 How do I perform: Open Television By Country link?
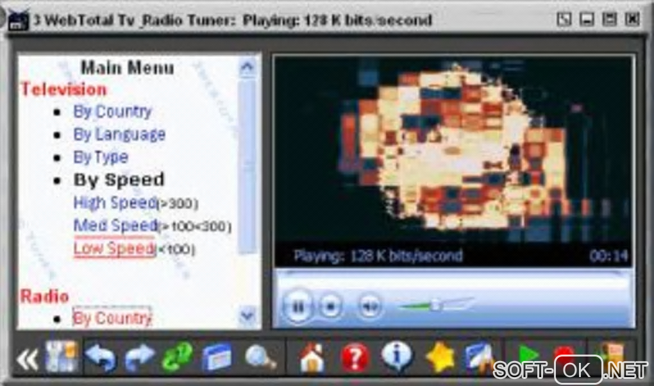[113, 112]
